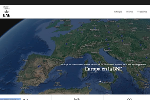This screenshot has width=150, height=100.
Task: Jump to the last carousel slide dot
Action: 107,81
